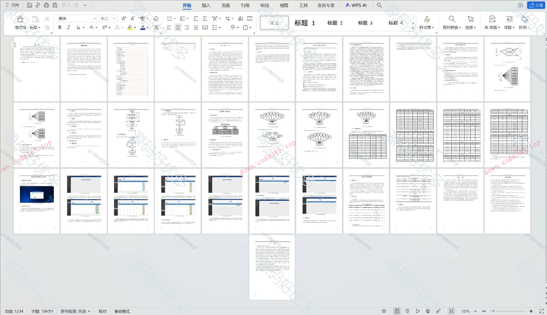
Task: Click the 分享 share button
Action: coord(536,5)
